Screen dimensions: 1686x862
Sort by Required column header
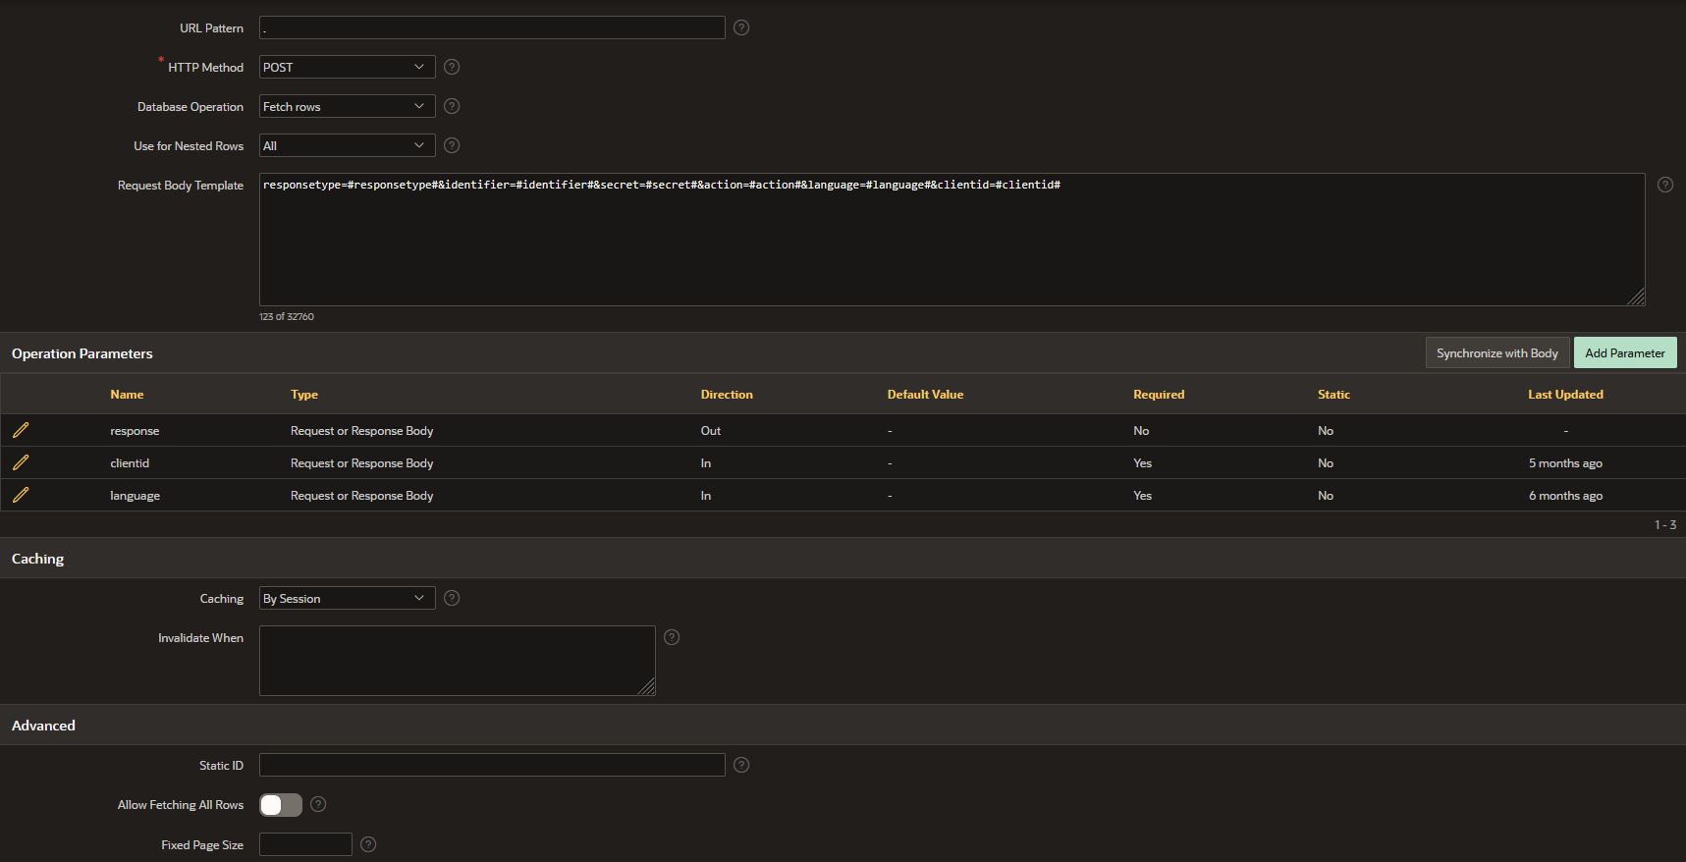point(1159,395)
